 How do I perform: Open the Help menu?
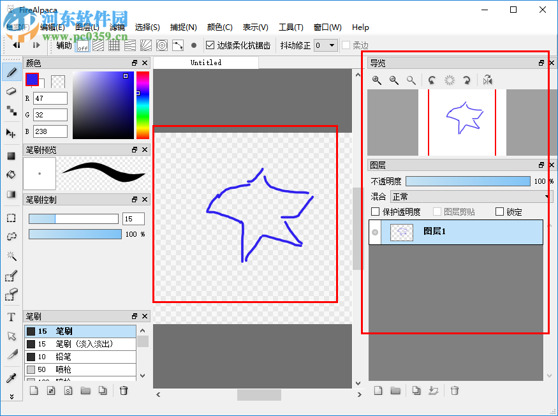360,27
